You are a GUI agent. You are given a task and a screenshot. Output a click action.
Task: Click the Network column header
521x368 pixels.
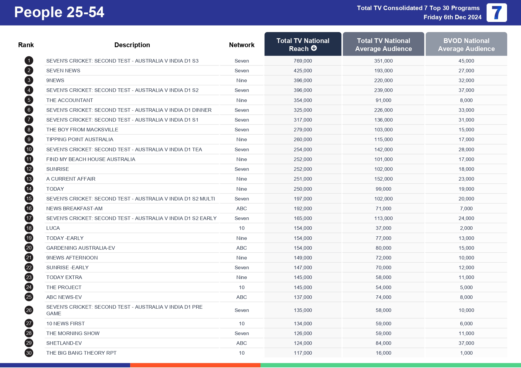tap(241, 44)
